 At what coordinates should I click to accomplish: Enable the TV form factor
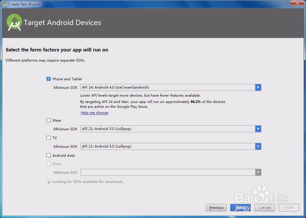click(x=48, y=138)
